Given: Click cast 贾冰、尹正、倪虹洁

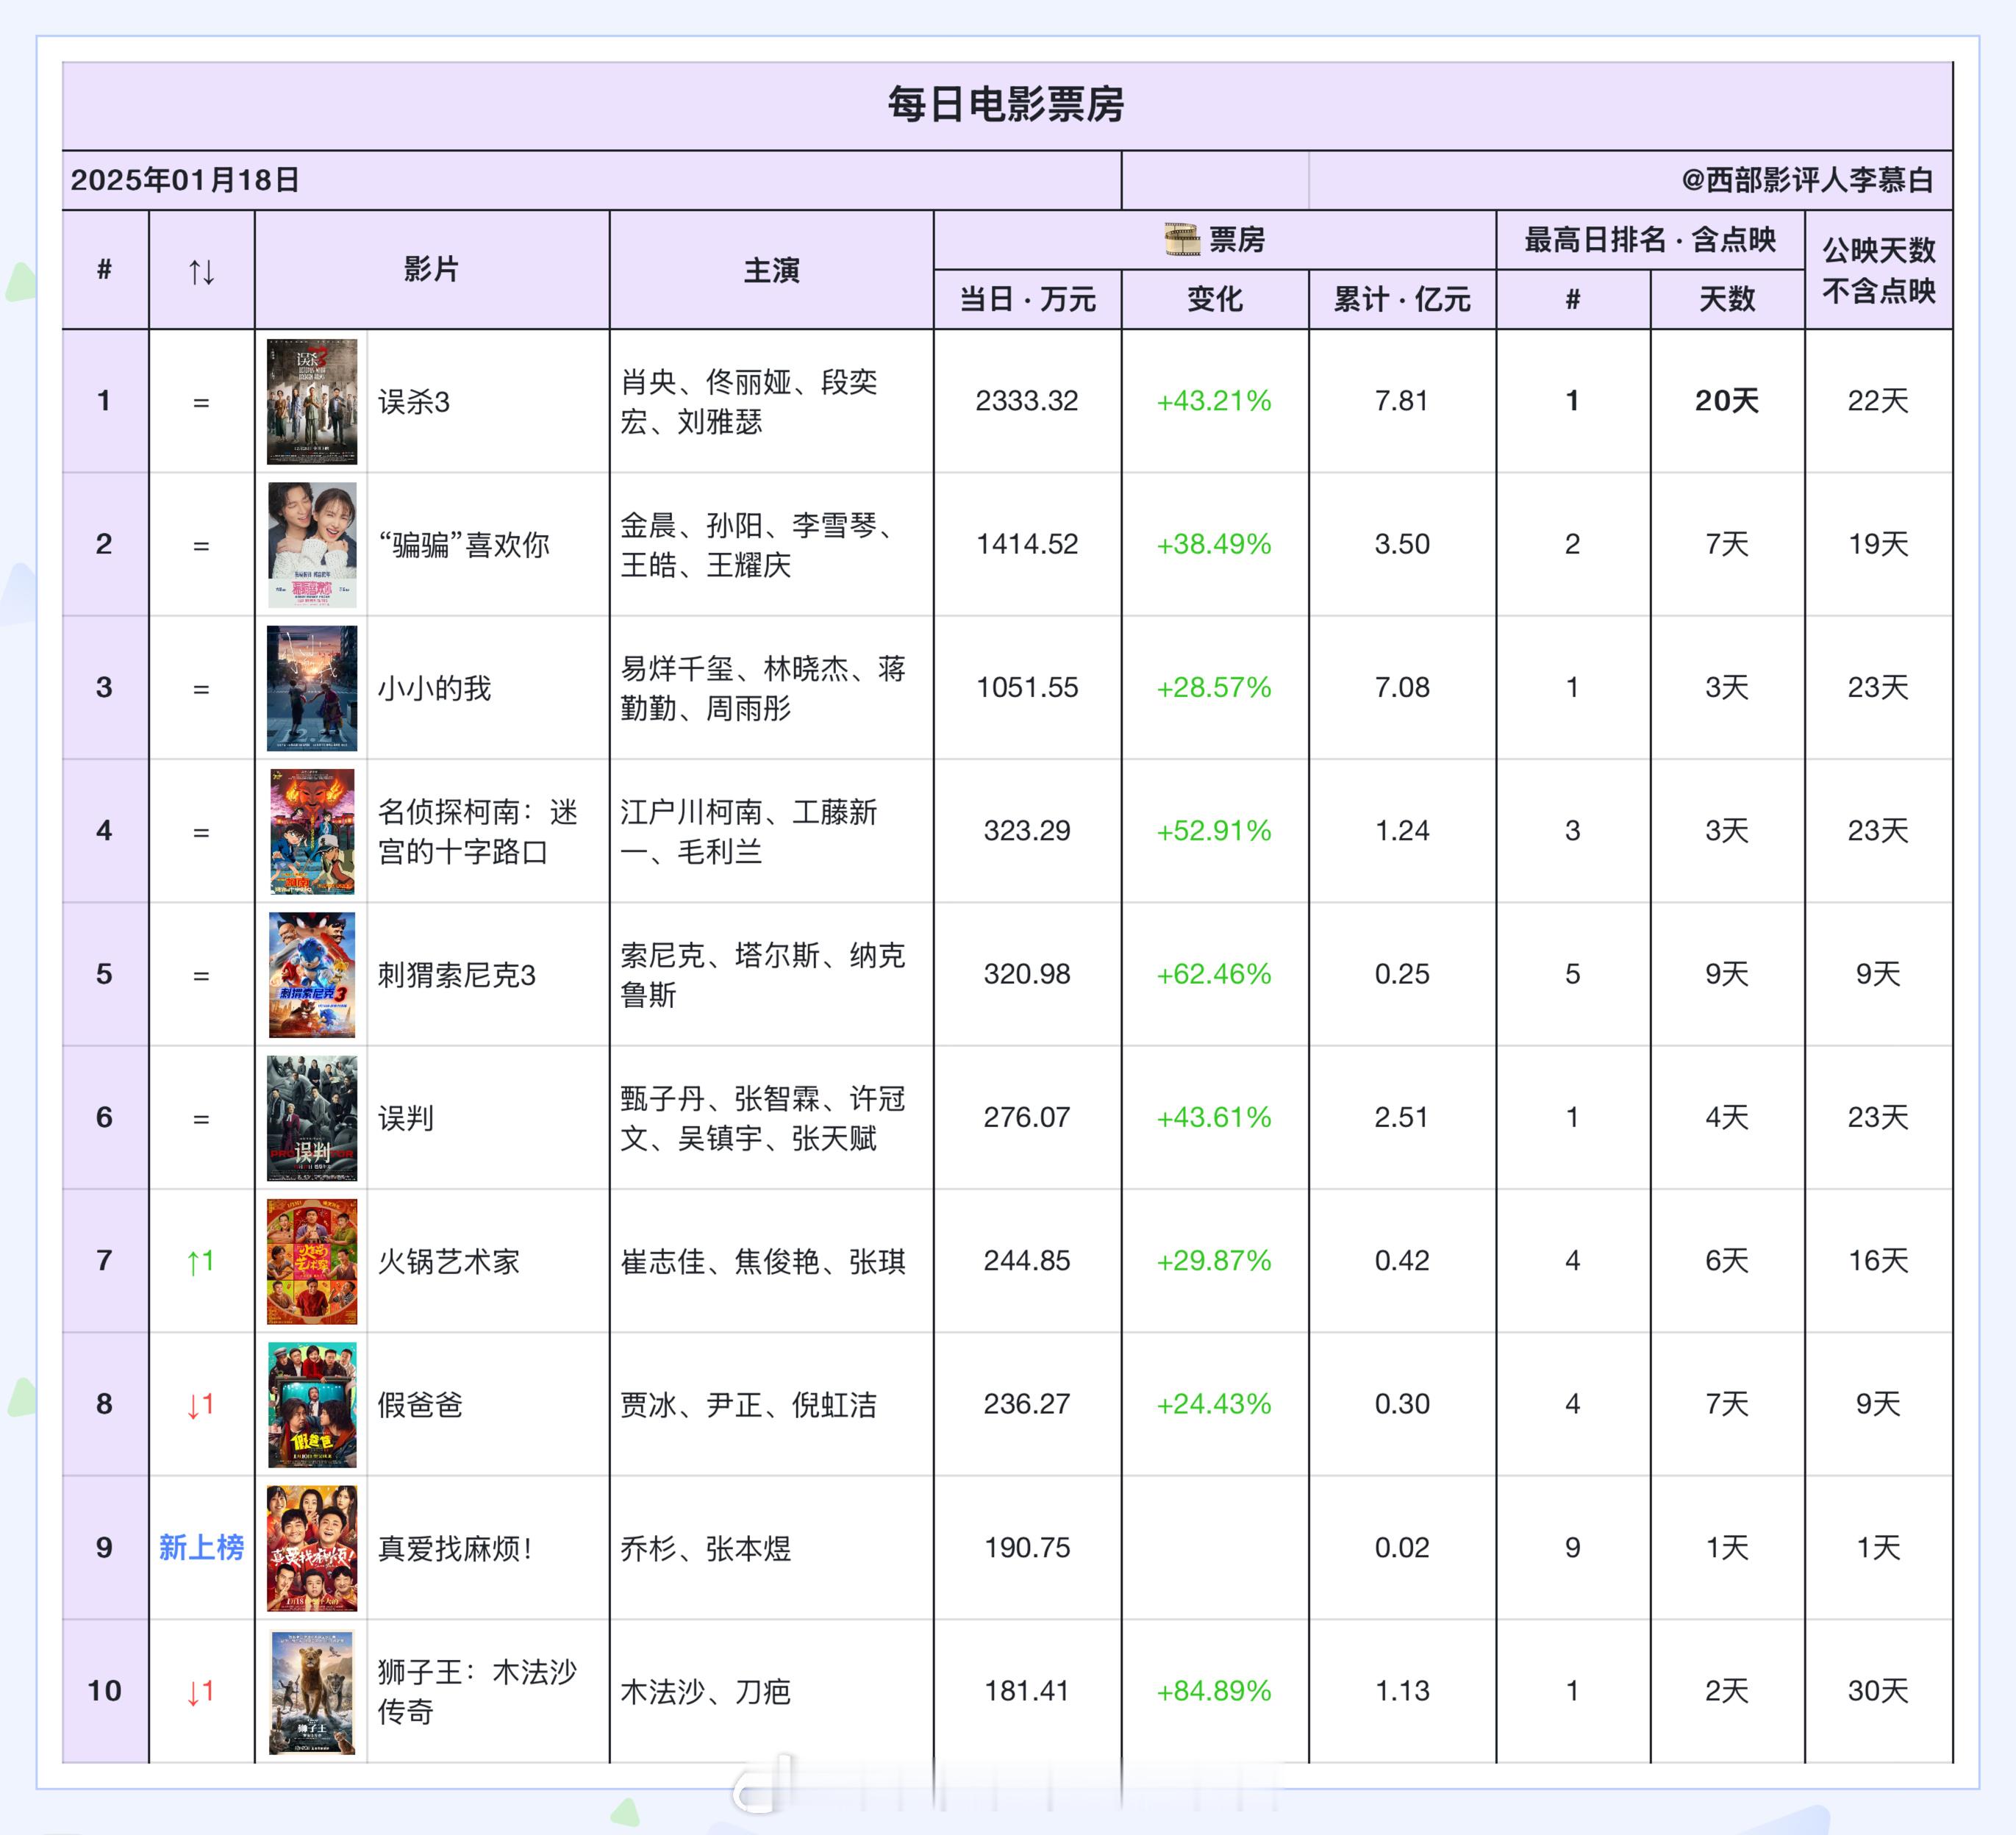Looking at the screenshot, I should coord(749,1405).
